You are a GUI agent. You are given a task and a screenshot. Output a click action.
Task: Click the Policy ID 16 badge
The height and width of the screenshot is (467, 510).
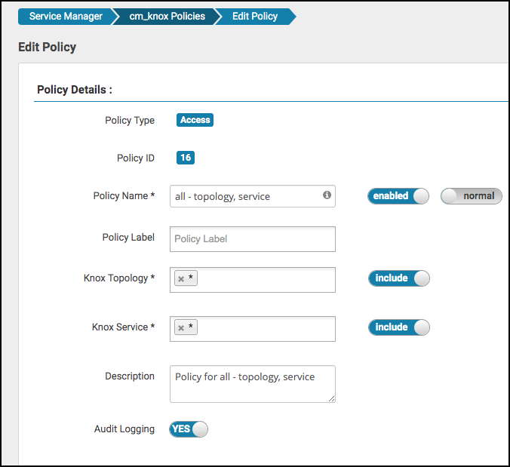coord(186,158)
